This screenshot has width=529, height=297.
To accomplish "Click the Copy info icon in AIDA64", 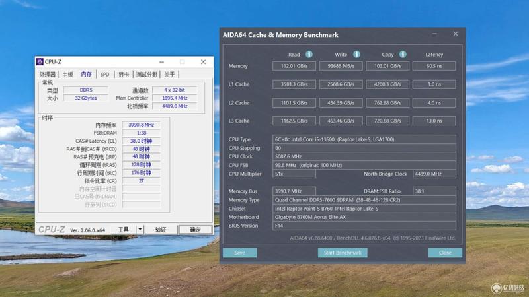I will pos(403,54).
